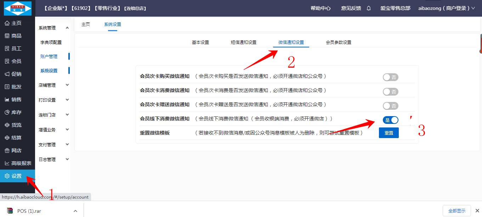The image size is (482, 217).
Task: Switch to 会员参数设置 tab
Action: (339, 42)
